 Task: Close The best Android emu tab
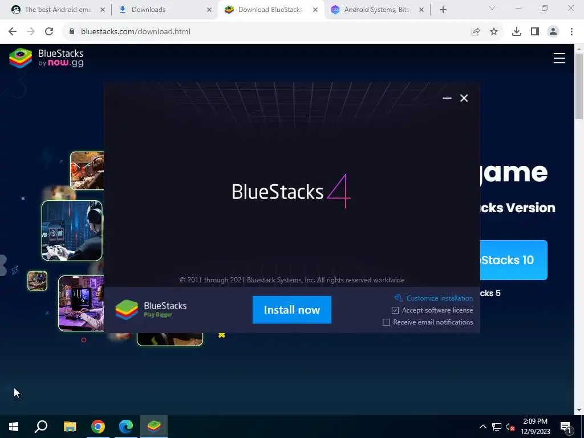[x=103, y=10]
